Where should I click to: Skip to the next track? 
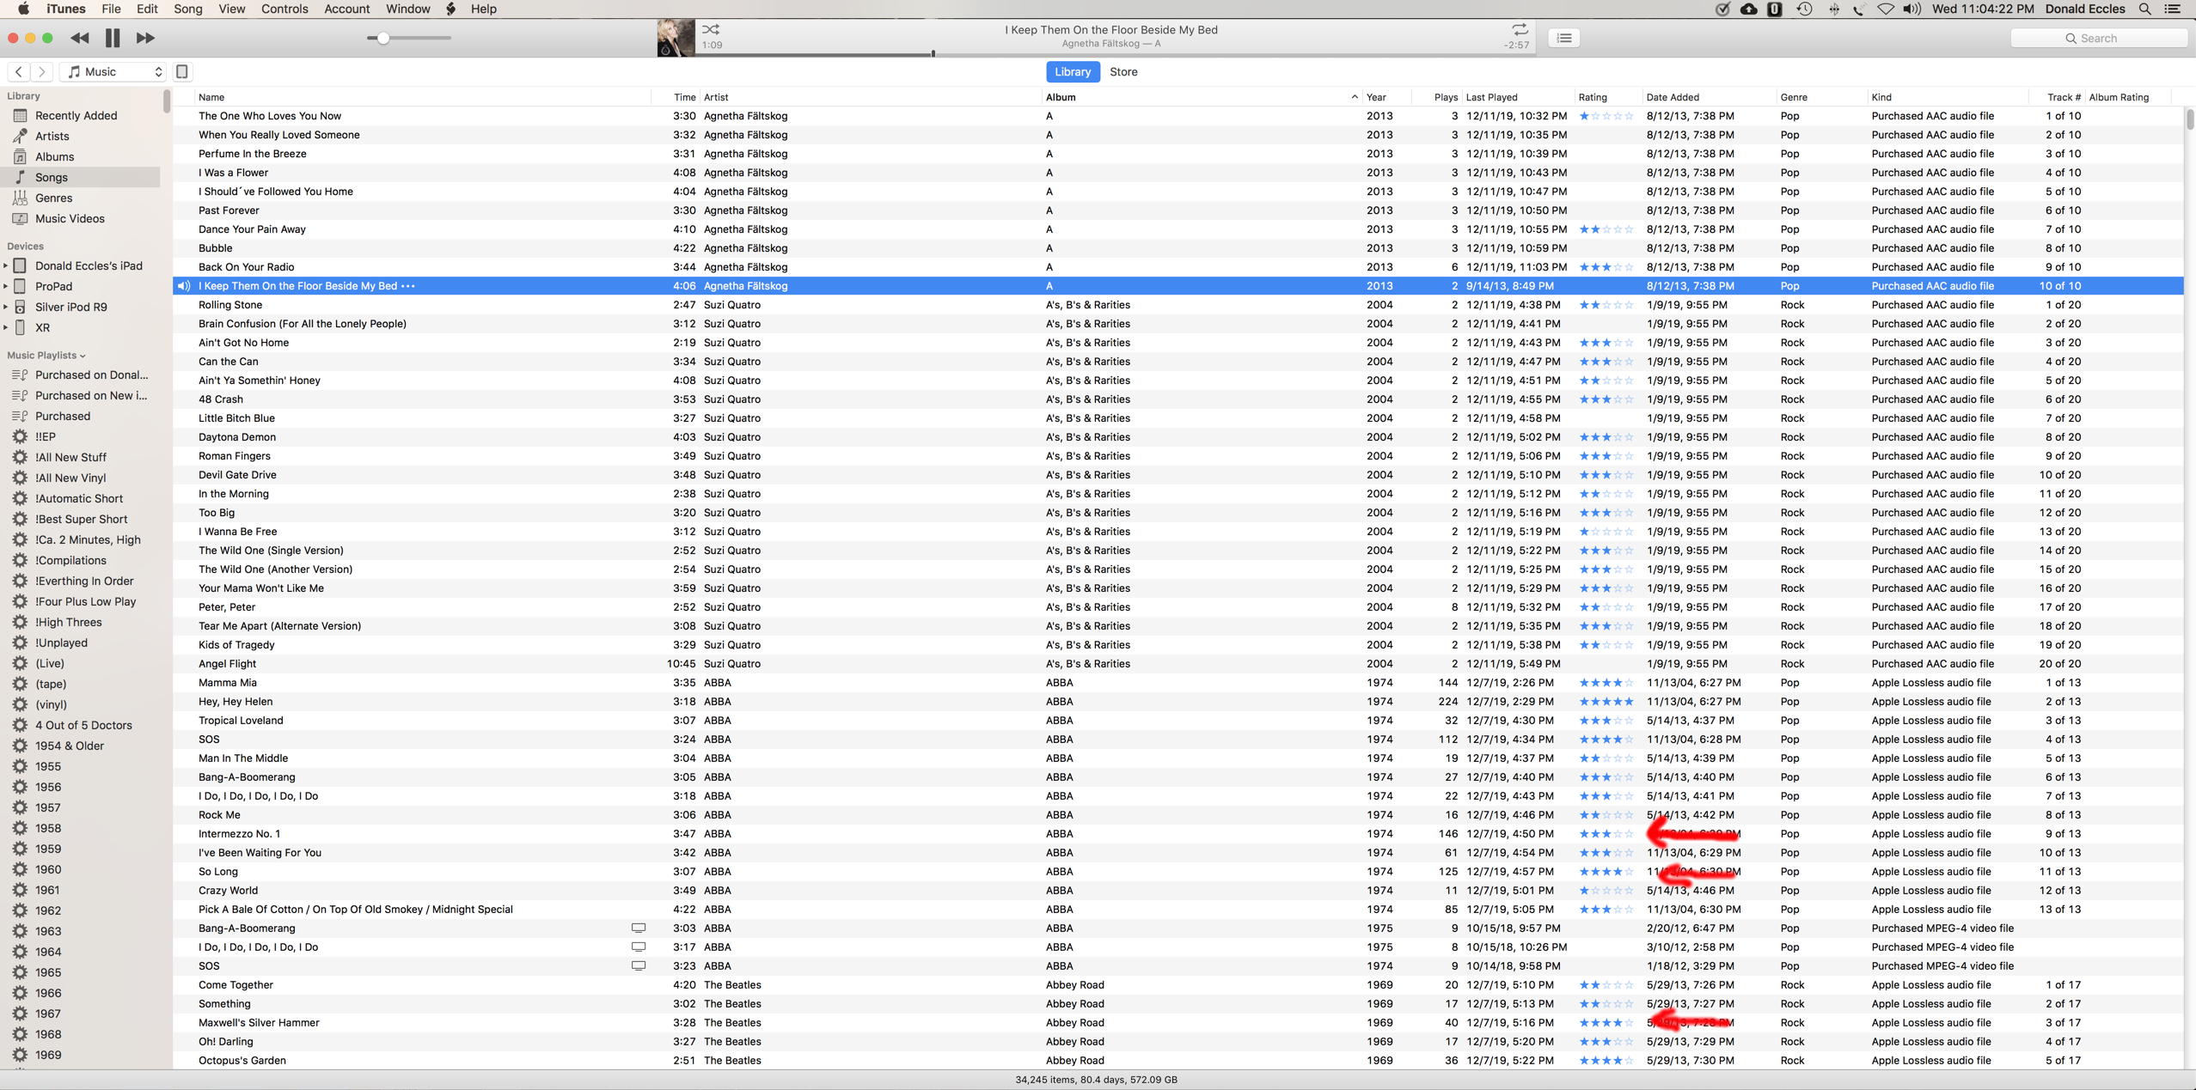coord(145,38)
